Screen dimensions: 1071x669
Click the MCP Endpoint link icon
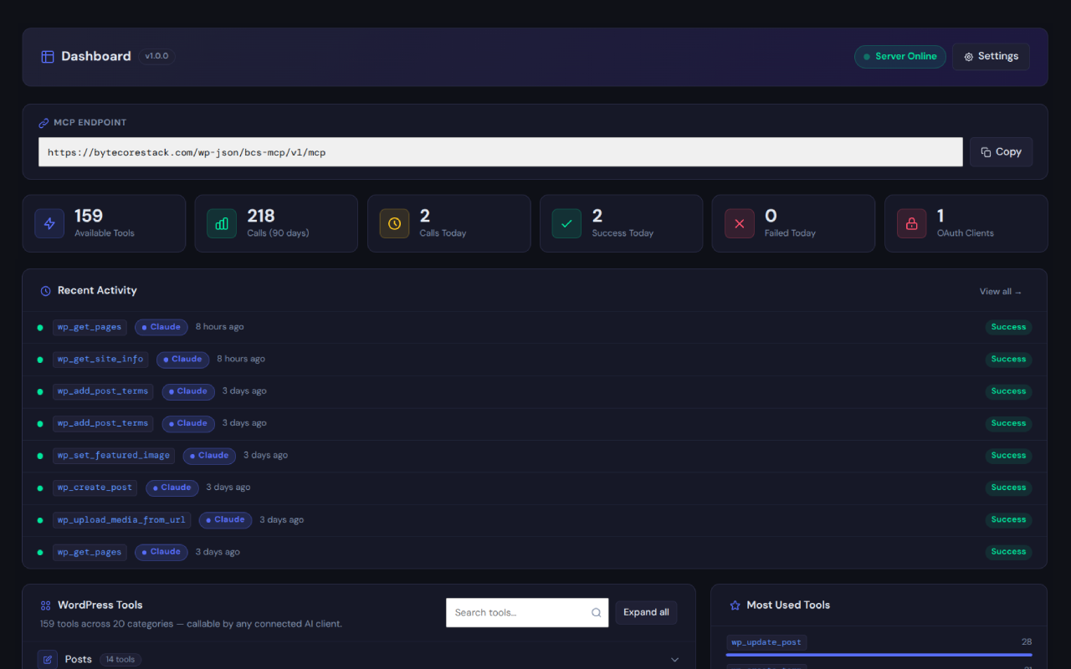tap(44, 123)
